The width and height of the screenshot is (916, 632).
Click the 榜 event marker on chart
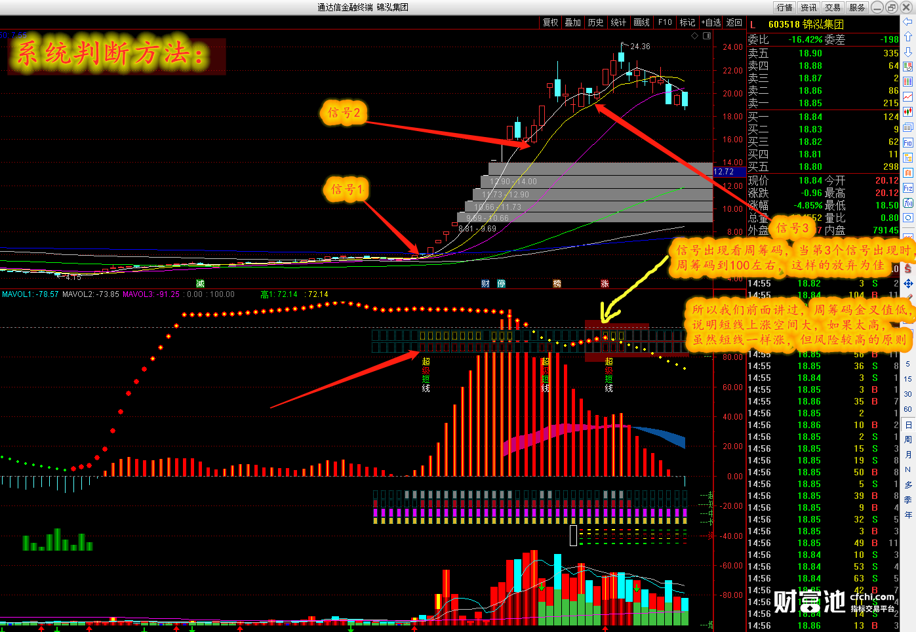557,284
